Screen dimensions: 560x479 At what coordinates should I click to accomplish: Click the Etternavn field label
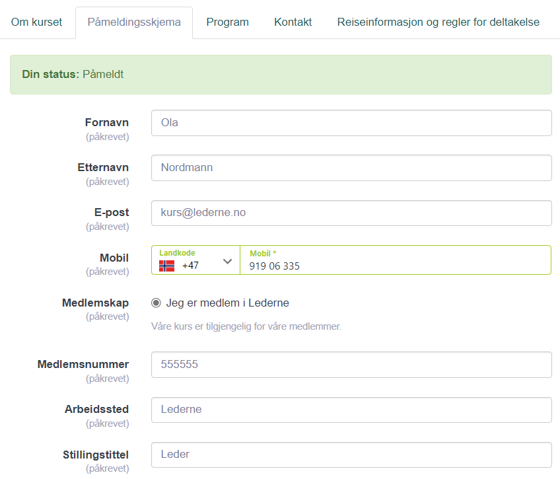103,168
